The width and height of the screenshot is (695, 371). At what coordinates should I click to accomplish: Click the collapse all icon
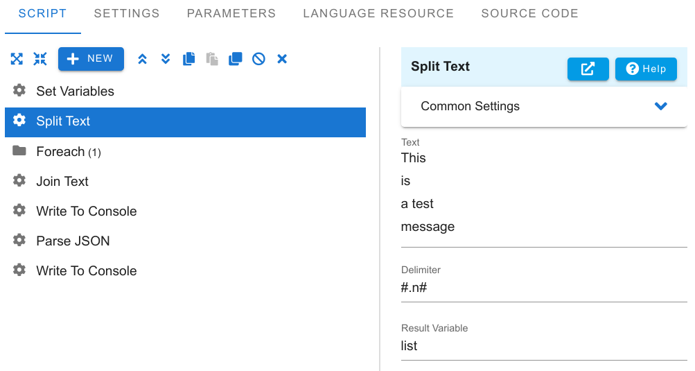point(40,58)
